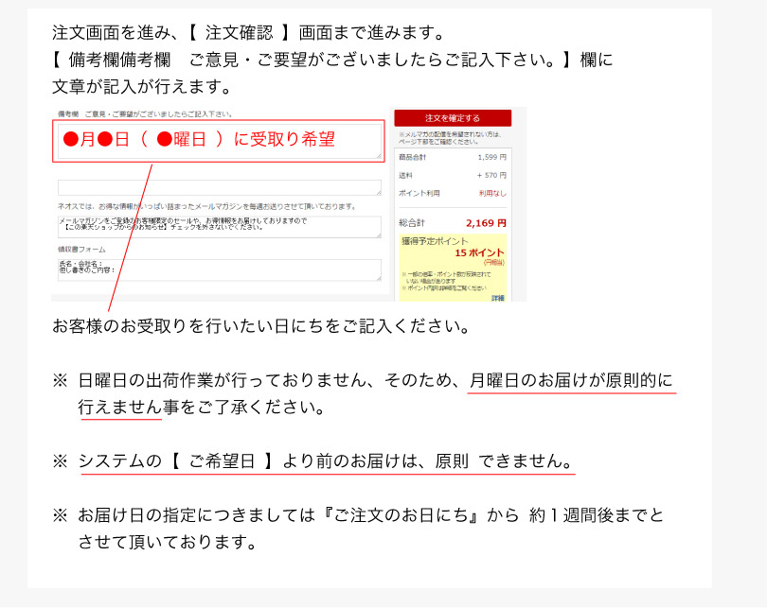The image size is (767, 608).
Task: Click the 領収書フォーム text area
Action: [219, 269]
